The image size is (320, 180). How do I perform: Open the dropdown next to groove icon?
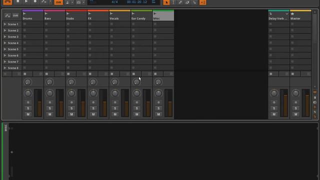click(83, 2)
